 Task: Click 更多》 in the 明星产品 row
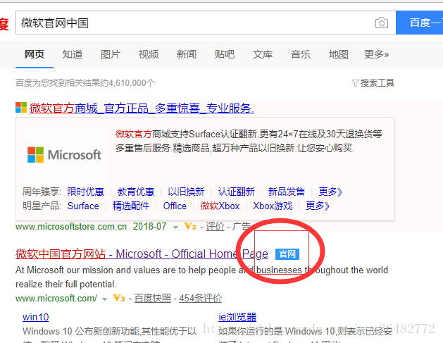[318, 206]
